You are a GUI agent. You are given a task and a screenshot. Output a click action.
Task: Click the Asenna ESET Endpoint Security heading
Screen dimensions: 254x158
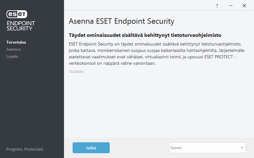[x=122, y=21]
